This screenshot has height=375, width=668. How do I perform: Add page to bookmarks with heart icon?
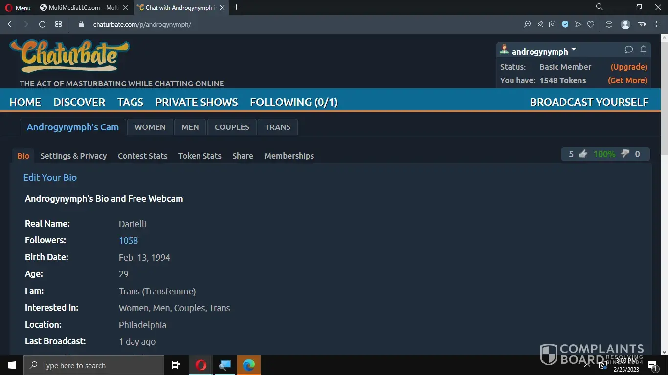click(x=591, y=24)
